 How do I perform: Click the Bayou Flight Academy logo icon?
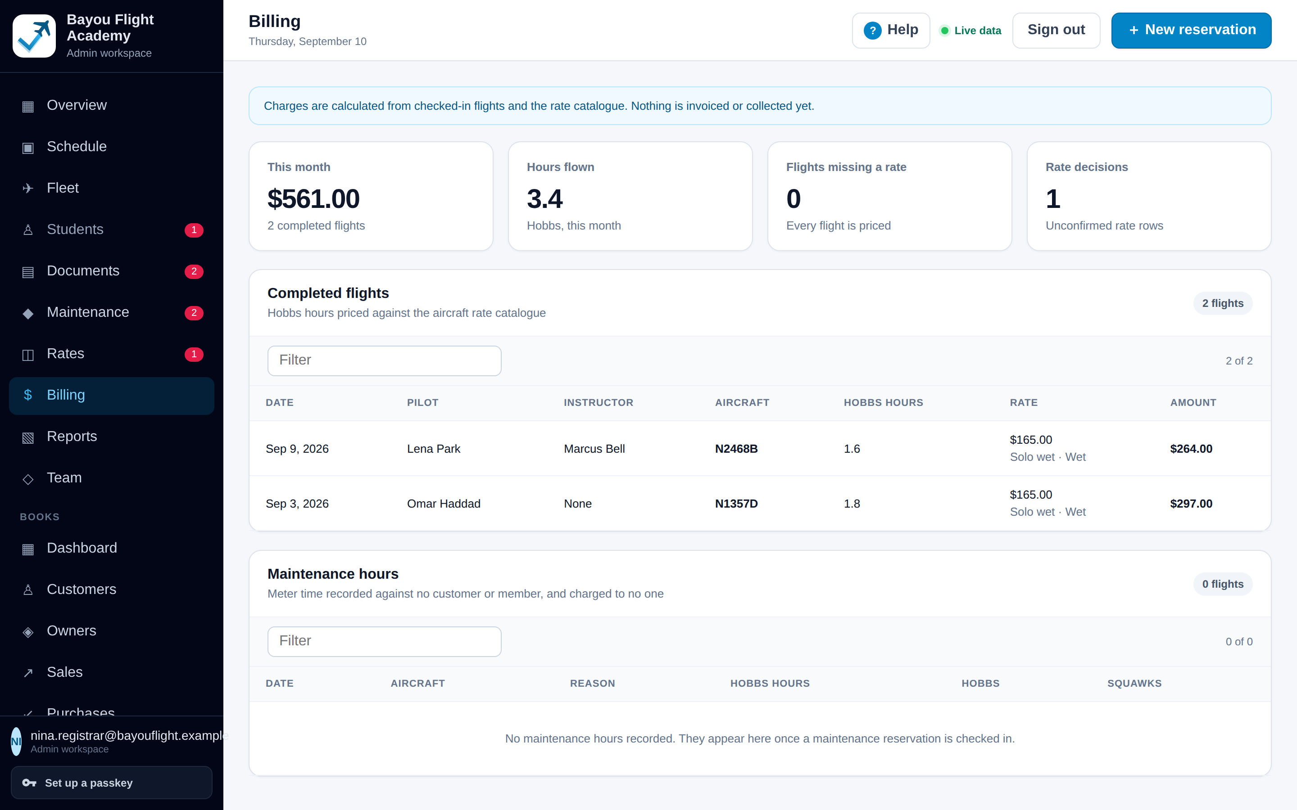[34, 36]
